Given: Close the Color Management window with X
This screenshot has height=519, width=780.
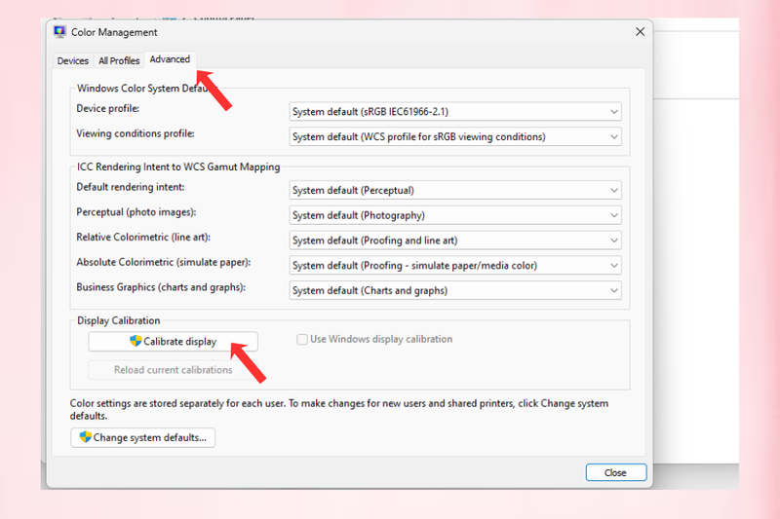Looking at the screenshot, I should 640,32.
